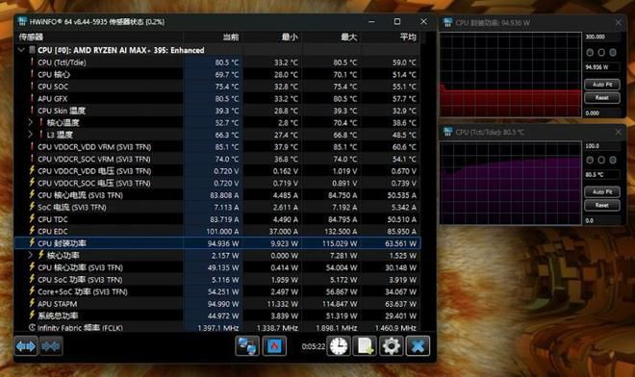This screenshot has width=635, height=377.
Task: Select the CPU VDDCR_SOC VRM (SVI3 TFN) row
Action: click(x=217, y=159)
